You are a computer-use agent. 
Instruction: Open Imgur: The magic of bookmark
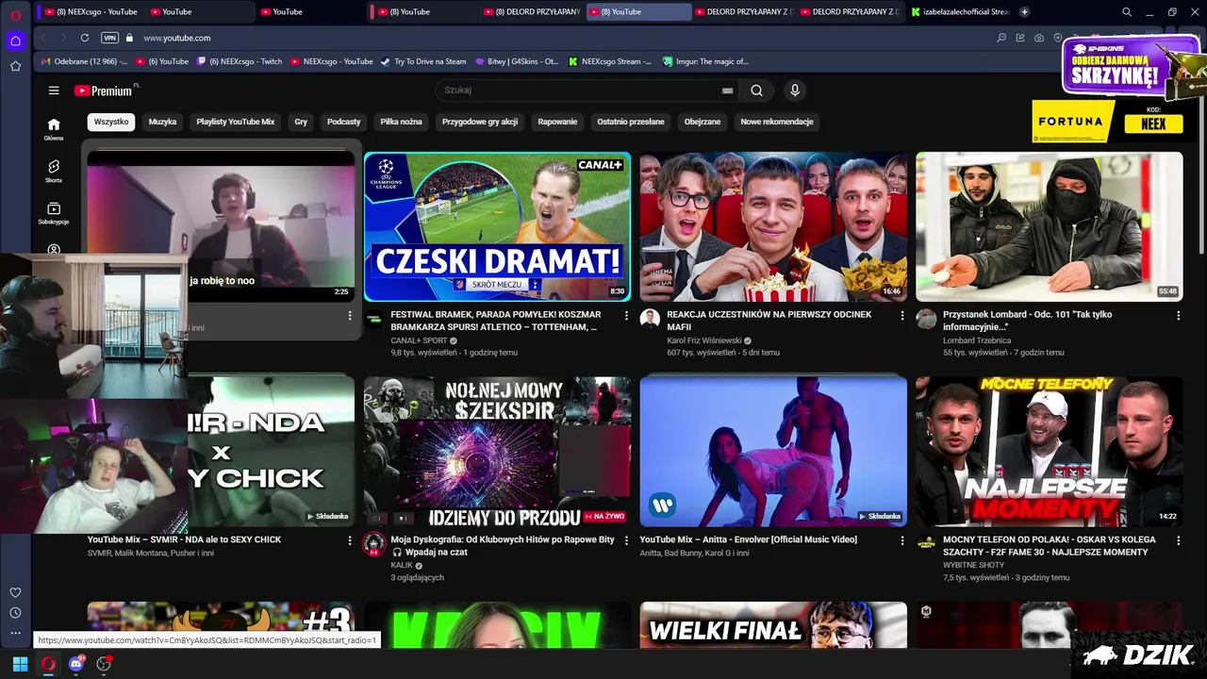pyautogui.click(x=705, y=61)
